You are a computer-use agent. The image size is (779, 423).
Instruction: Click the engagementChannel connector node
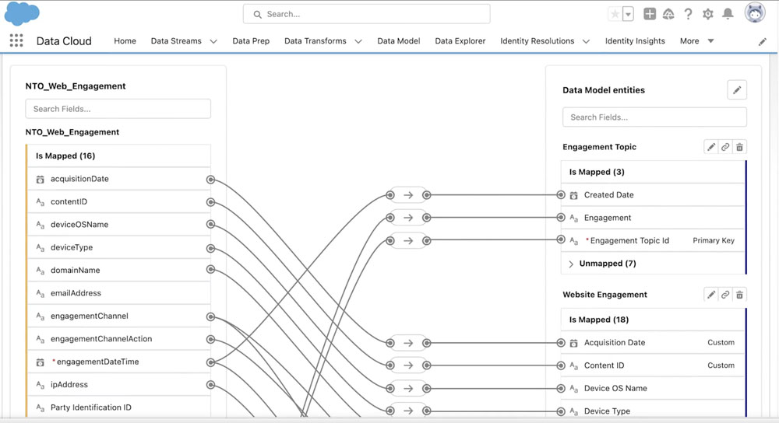210,316
